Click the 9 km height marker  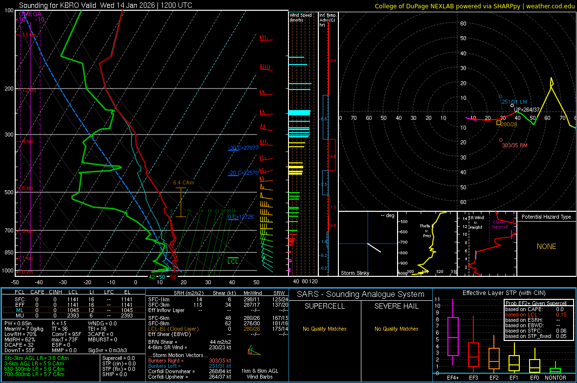(27, 141)
